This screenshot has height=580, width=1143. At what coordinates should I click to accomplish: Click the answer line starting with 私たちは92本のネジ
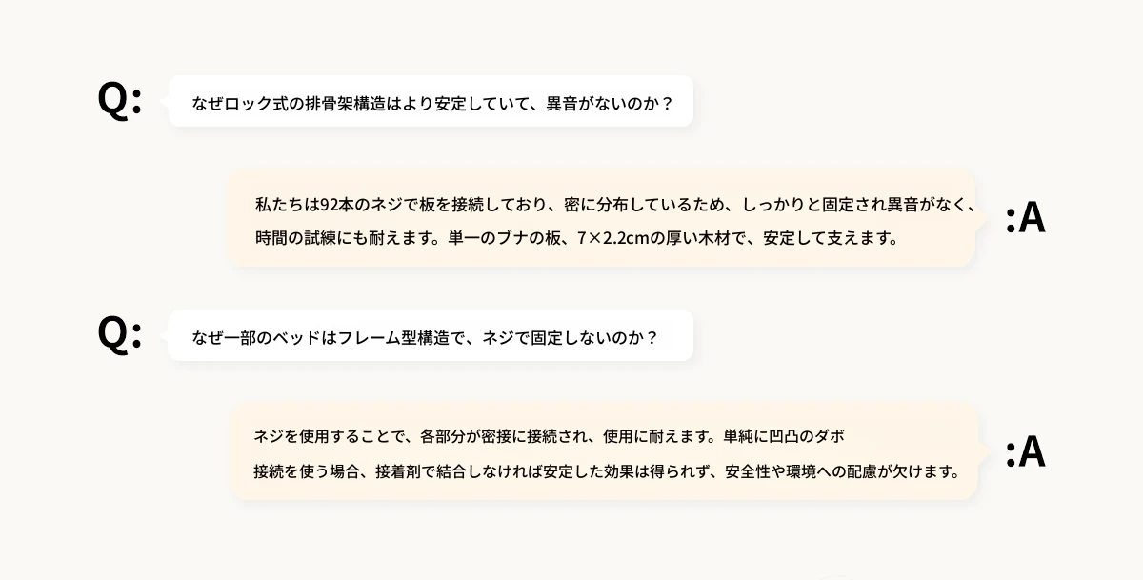pyautogui.click(x=615, y=205)
